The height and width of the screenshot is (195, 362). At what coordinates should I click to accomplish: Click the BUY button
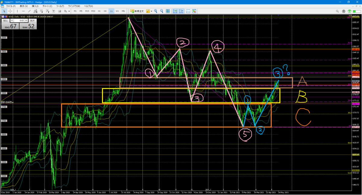(x=32, y=21)
